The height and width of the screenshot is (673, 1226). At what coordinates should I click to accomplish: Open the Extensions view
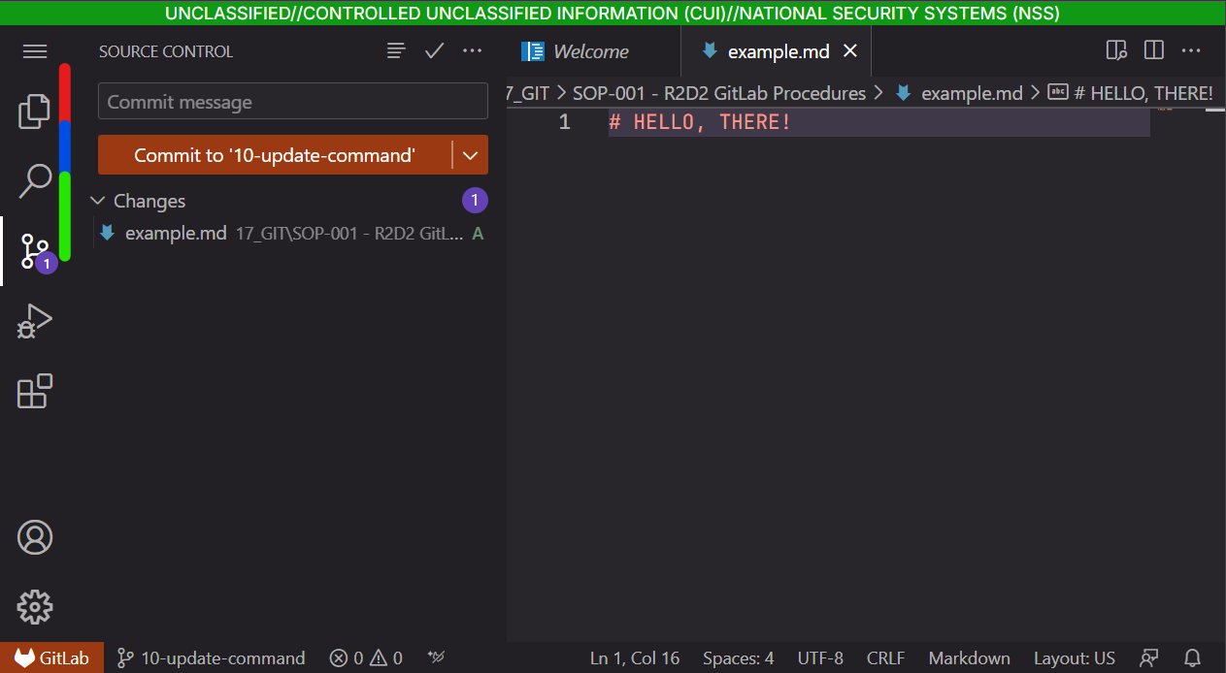(x=35, y=391)
